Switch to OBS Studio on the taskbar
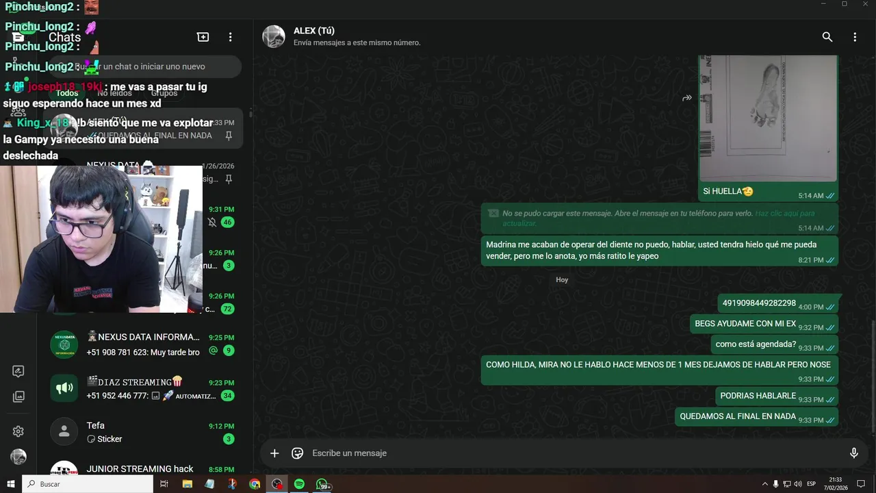Screen dimensions: 876x493 (276, 484)
